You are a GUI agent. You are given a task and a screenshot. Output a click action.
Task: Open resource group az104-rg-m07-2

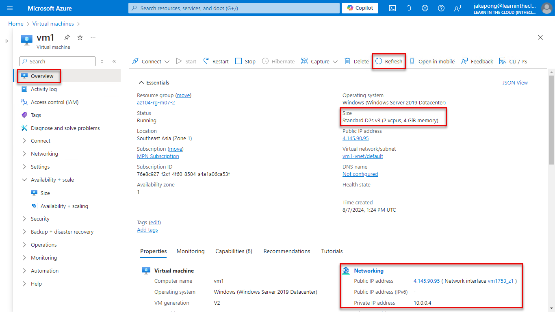[156, 103]
